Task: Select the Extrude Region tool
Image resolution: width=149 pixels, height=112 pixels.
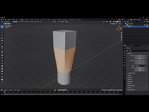Action: point(2,53)
